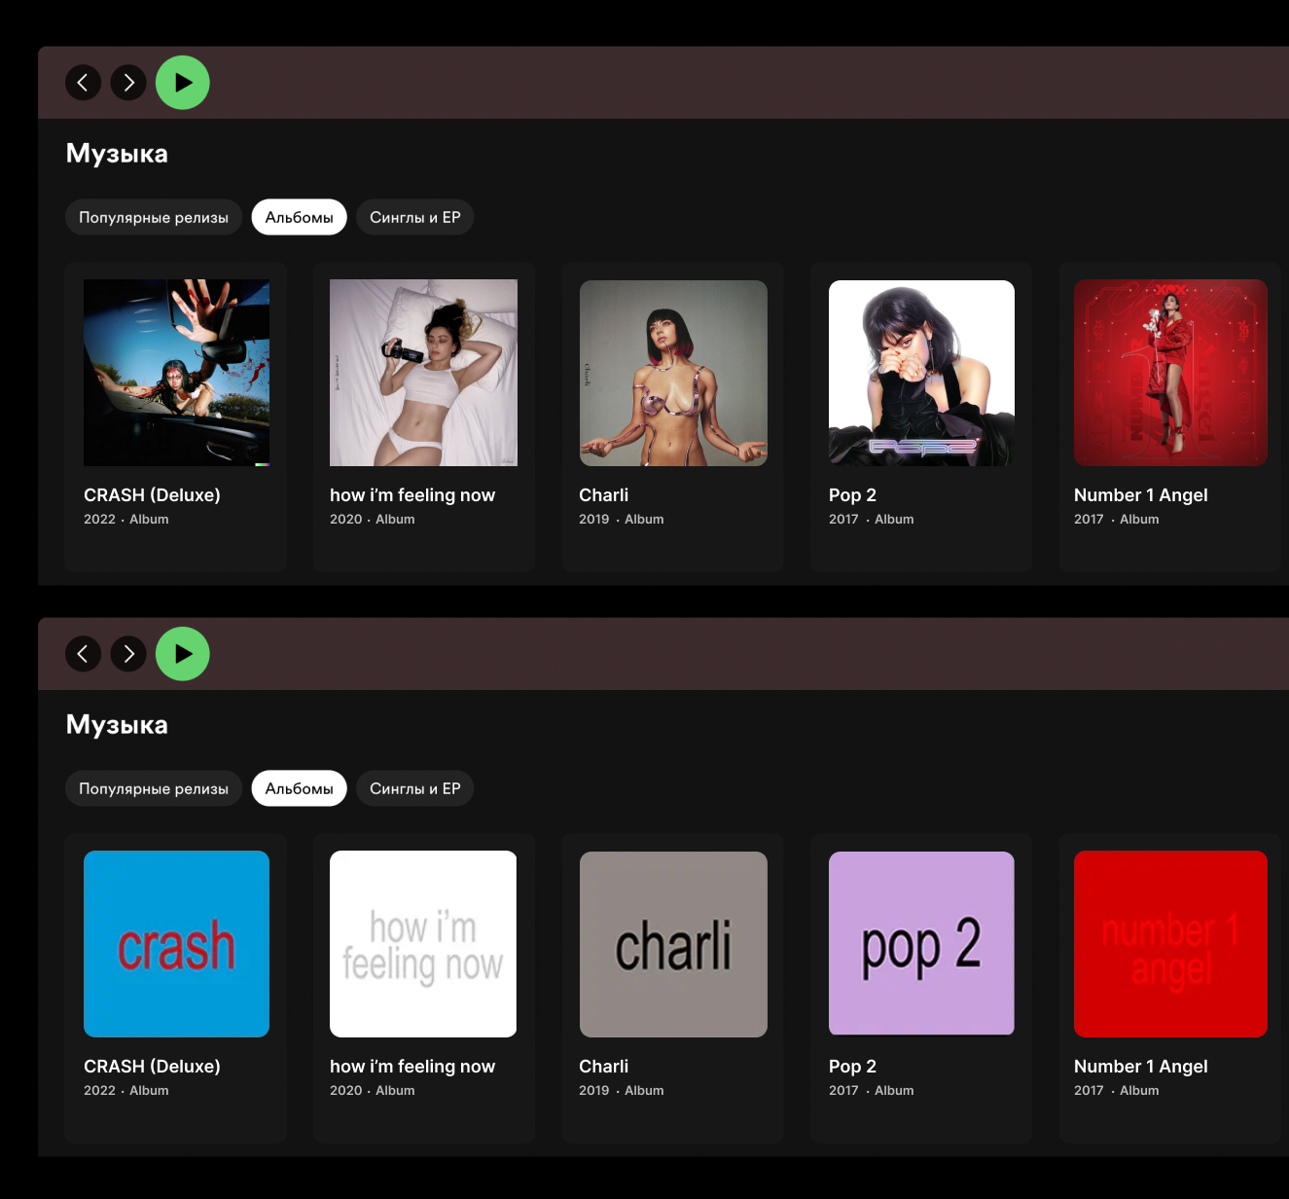Open Pop 2 photo cover in top panel
Image resolution: width=1289 pixels, height=1199 pixels.
click(921, 373)
